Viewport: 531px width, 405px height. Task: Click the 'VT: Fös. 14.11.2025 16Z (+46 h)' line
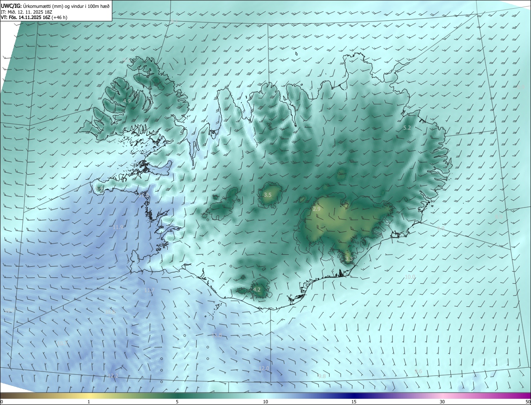click(x=34, y=17)
